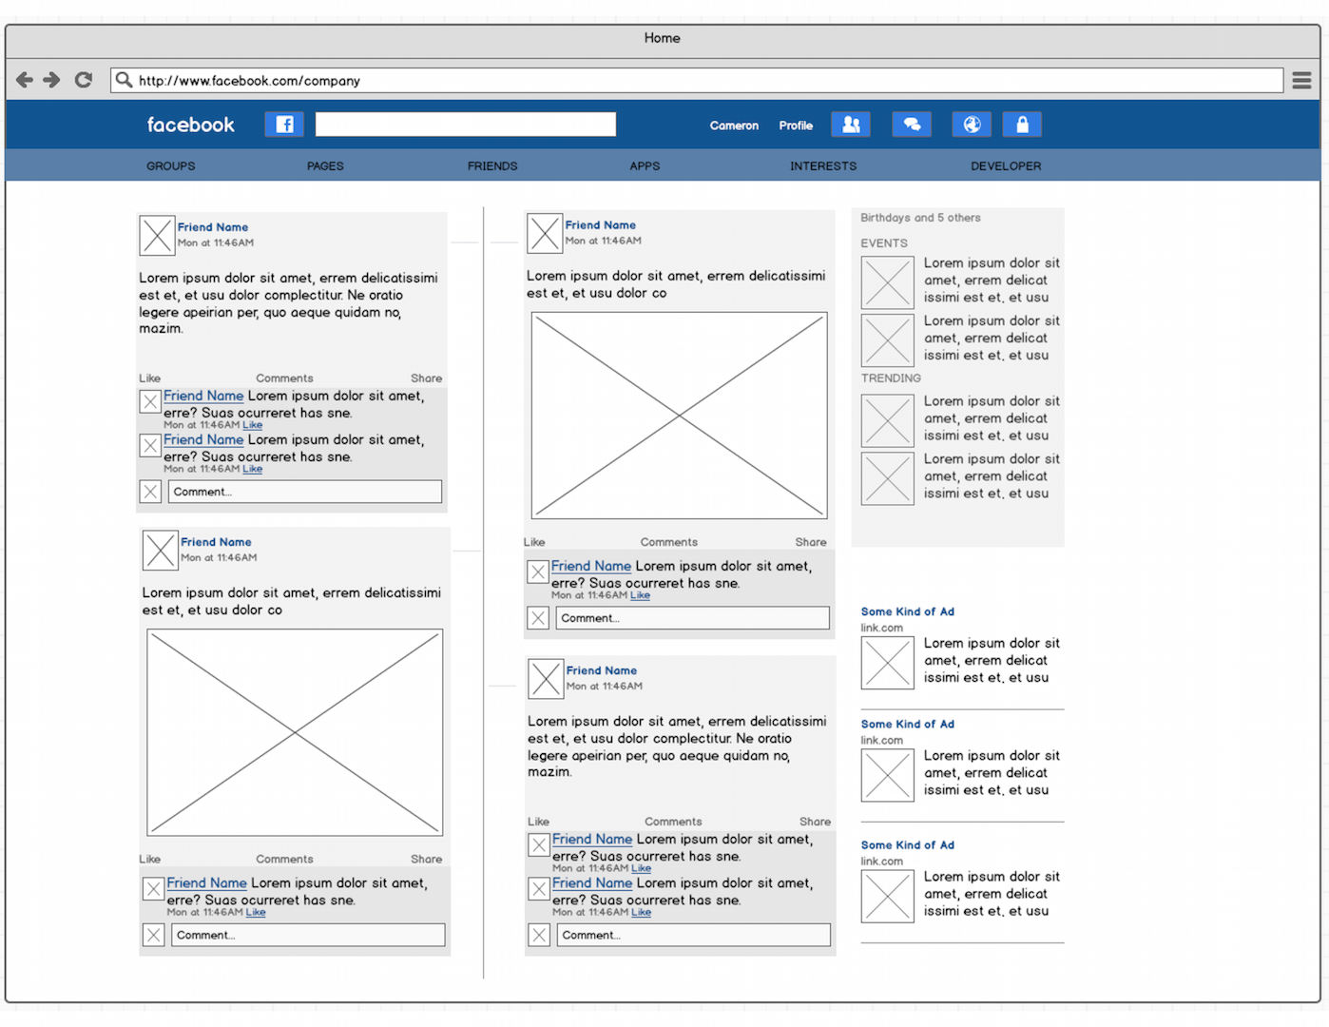The height and width of the screenshot is (1027, 1329).
Task: Click the Cameron username link
Action: coord(734,126)
